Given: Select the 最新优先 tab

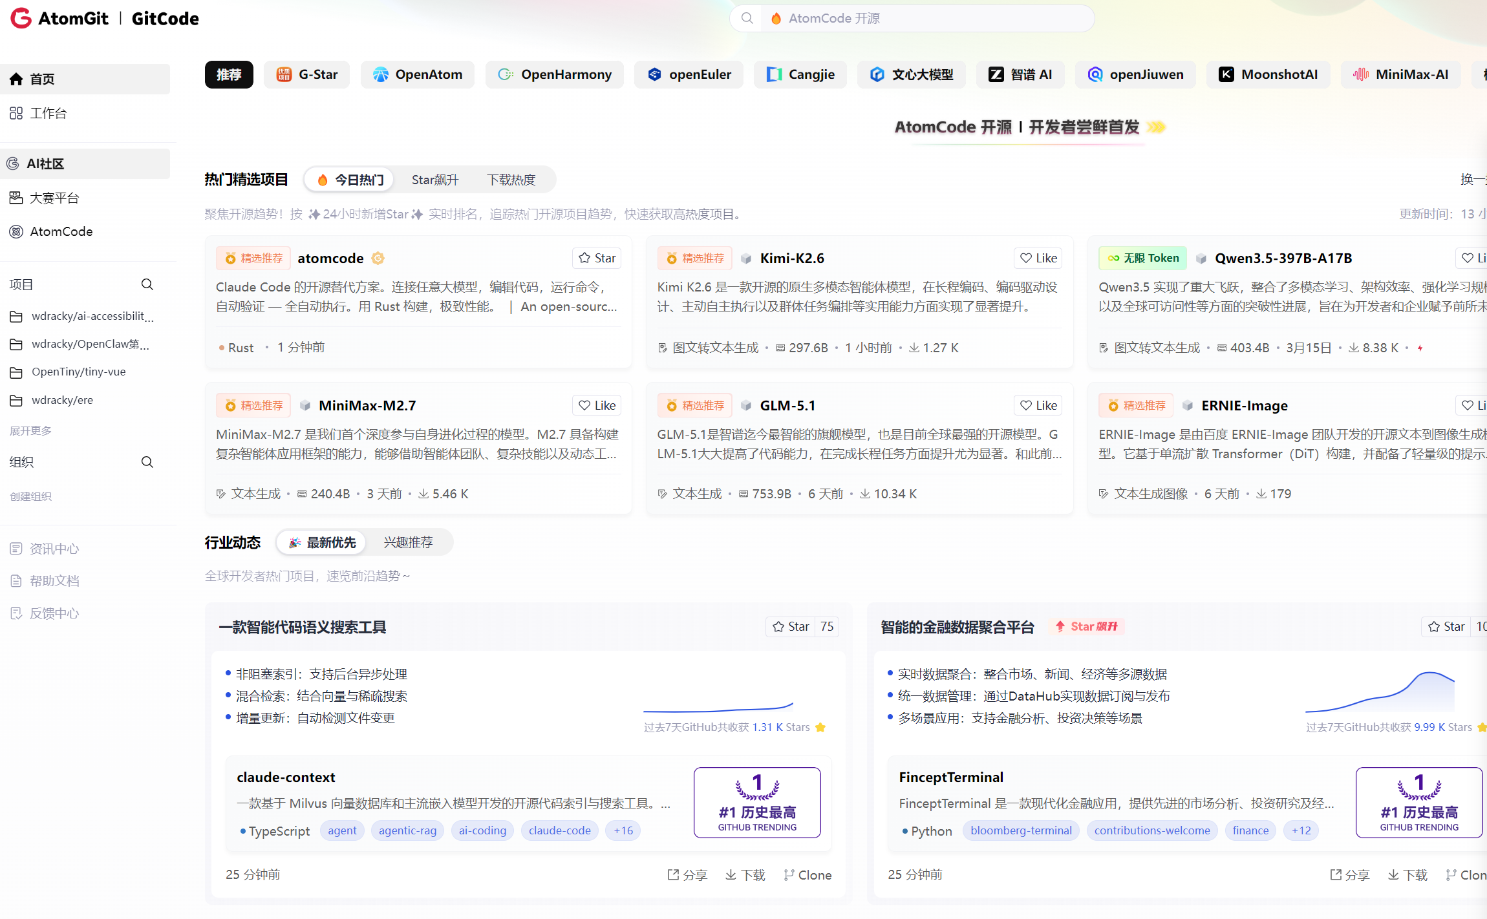Looking at the screenshot, I should click(x=322, y=542).
